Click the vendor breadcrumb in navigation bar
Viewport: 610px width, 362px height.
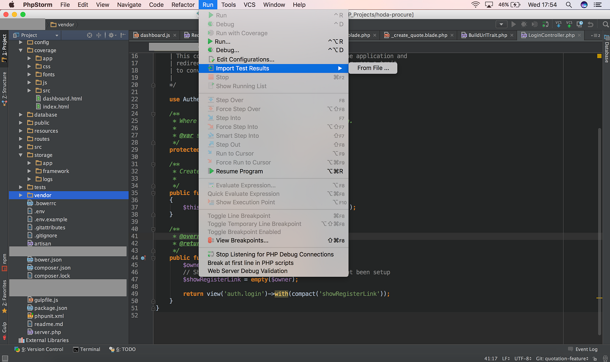(x=63, y=24)
